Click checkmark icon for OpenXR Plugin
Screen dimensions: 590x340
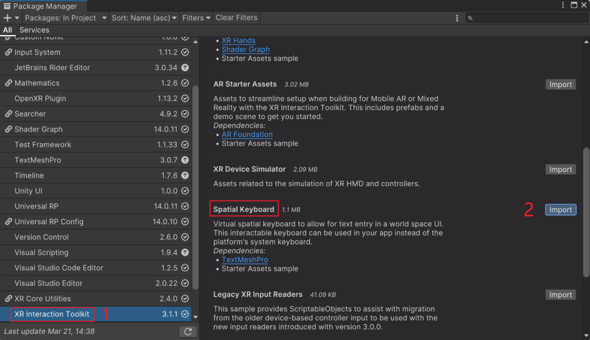[x=185, y=98]
